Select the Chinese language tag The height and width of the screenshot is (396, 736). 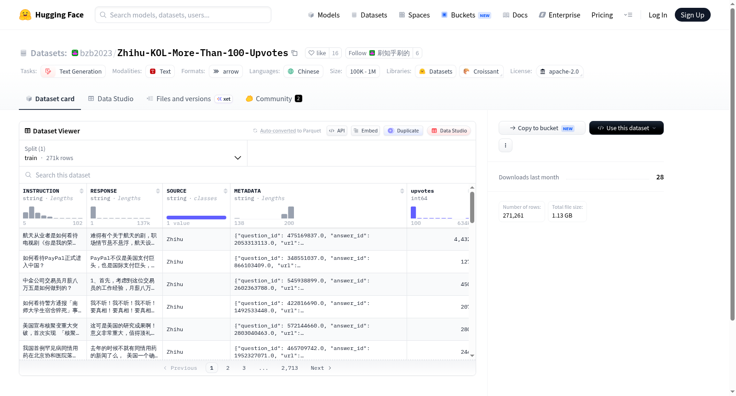[x=304, y=71]
